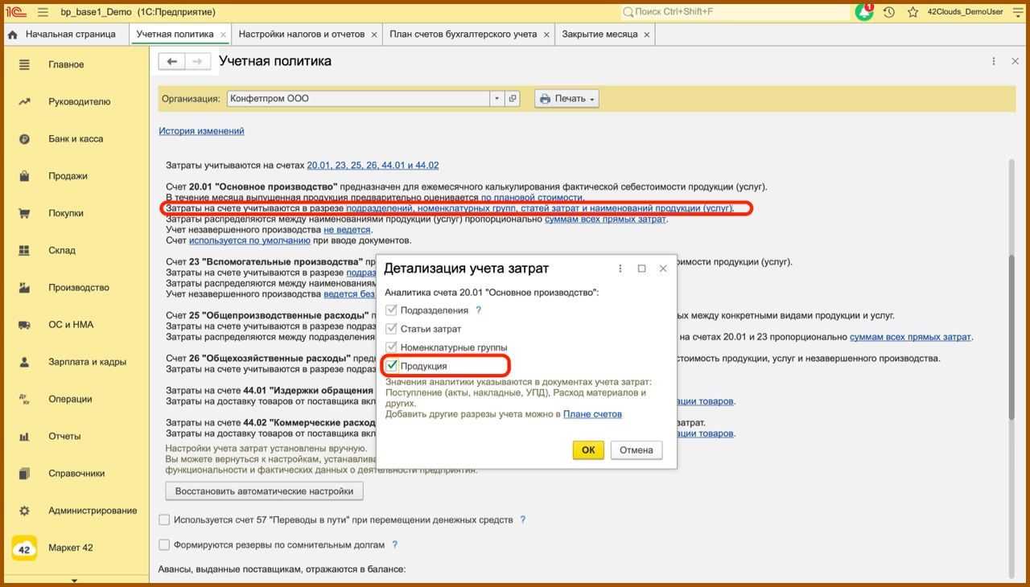This screenshot has width=1030, height=587.
Task: Open the 1C main menu hamburger icon
Action: [x=43, y=12]
